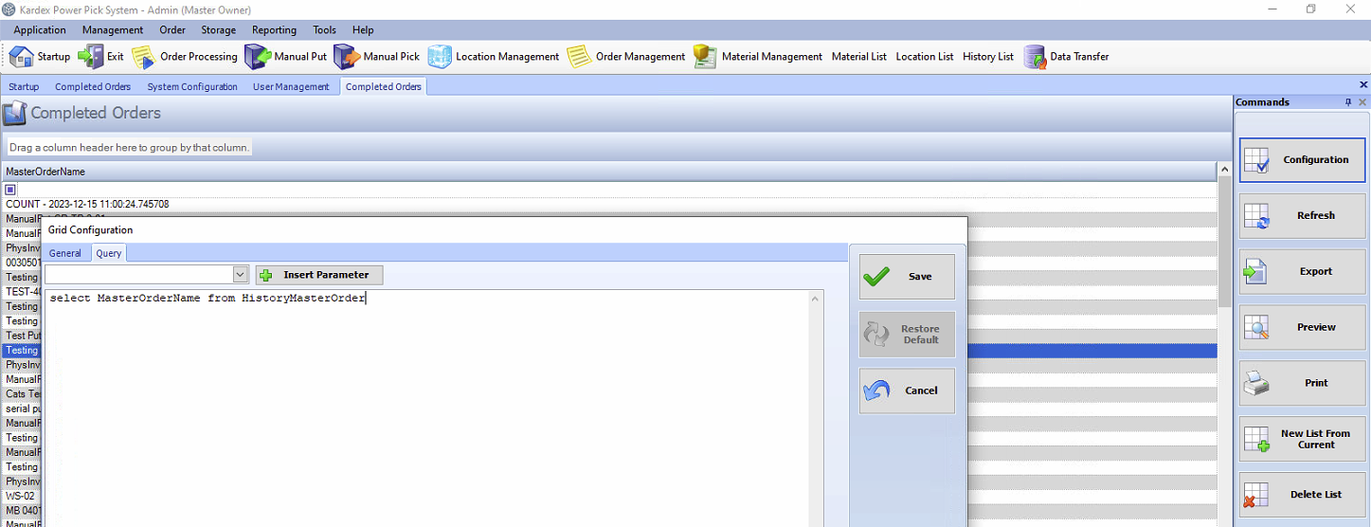Select the TEST-4 order row

coord(21,292)
